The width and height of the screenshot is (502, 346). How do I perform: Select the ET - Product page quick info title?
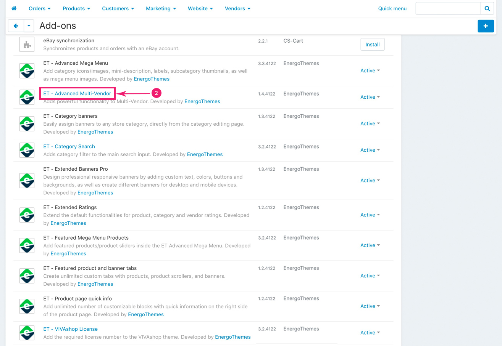click(77, 299)
